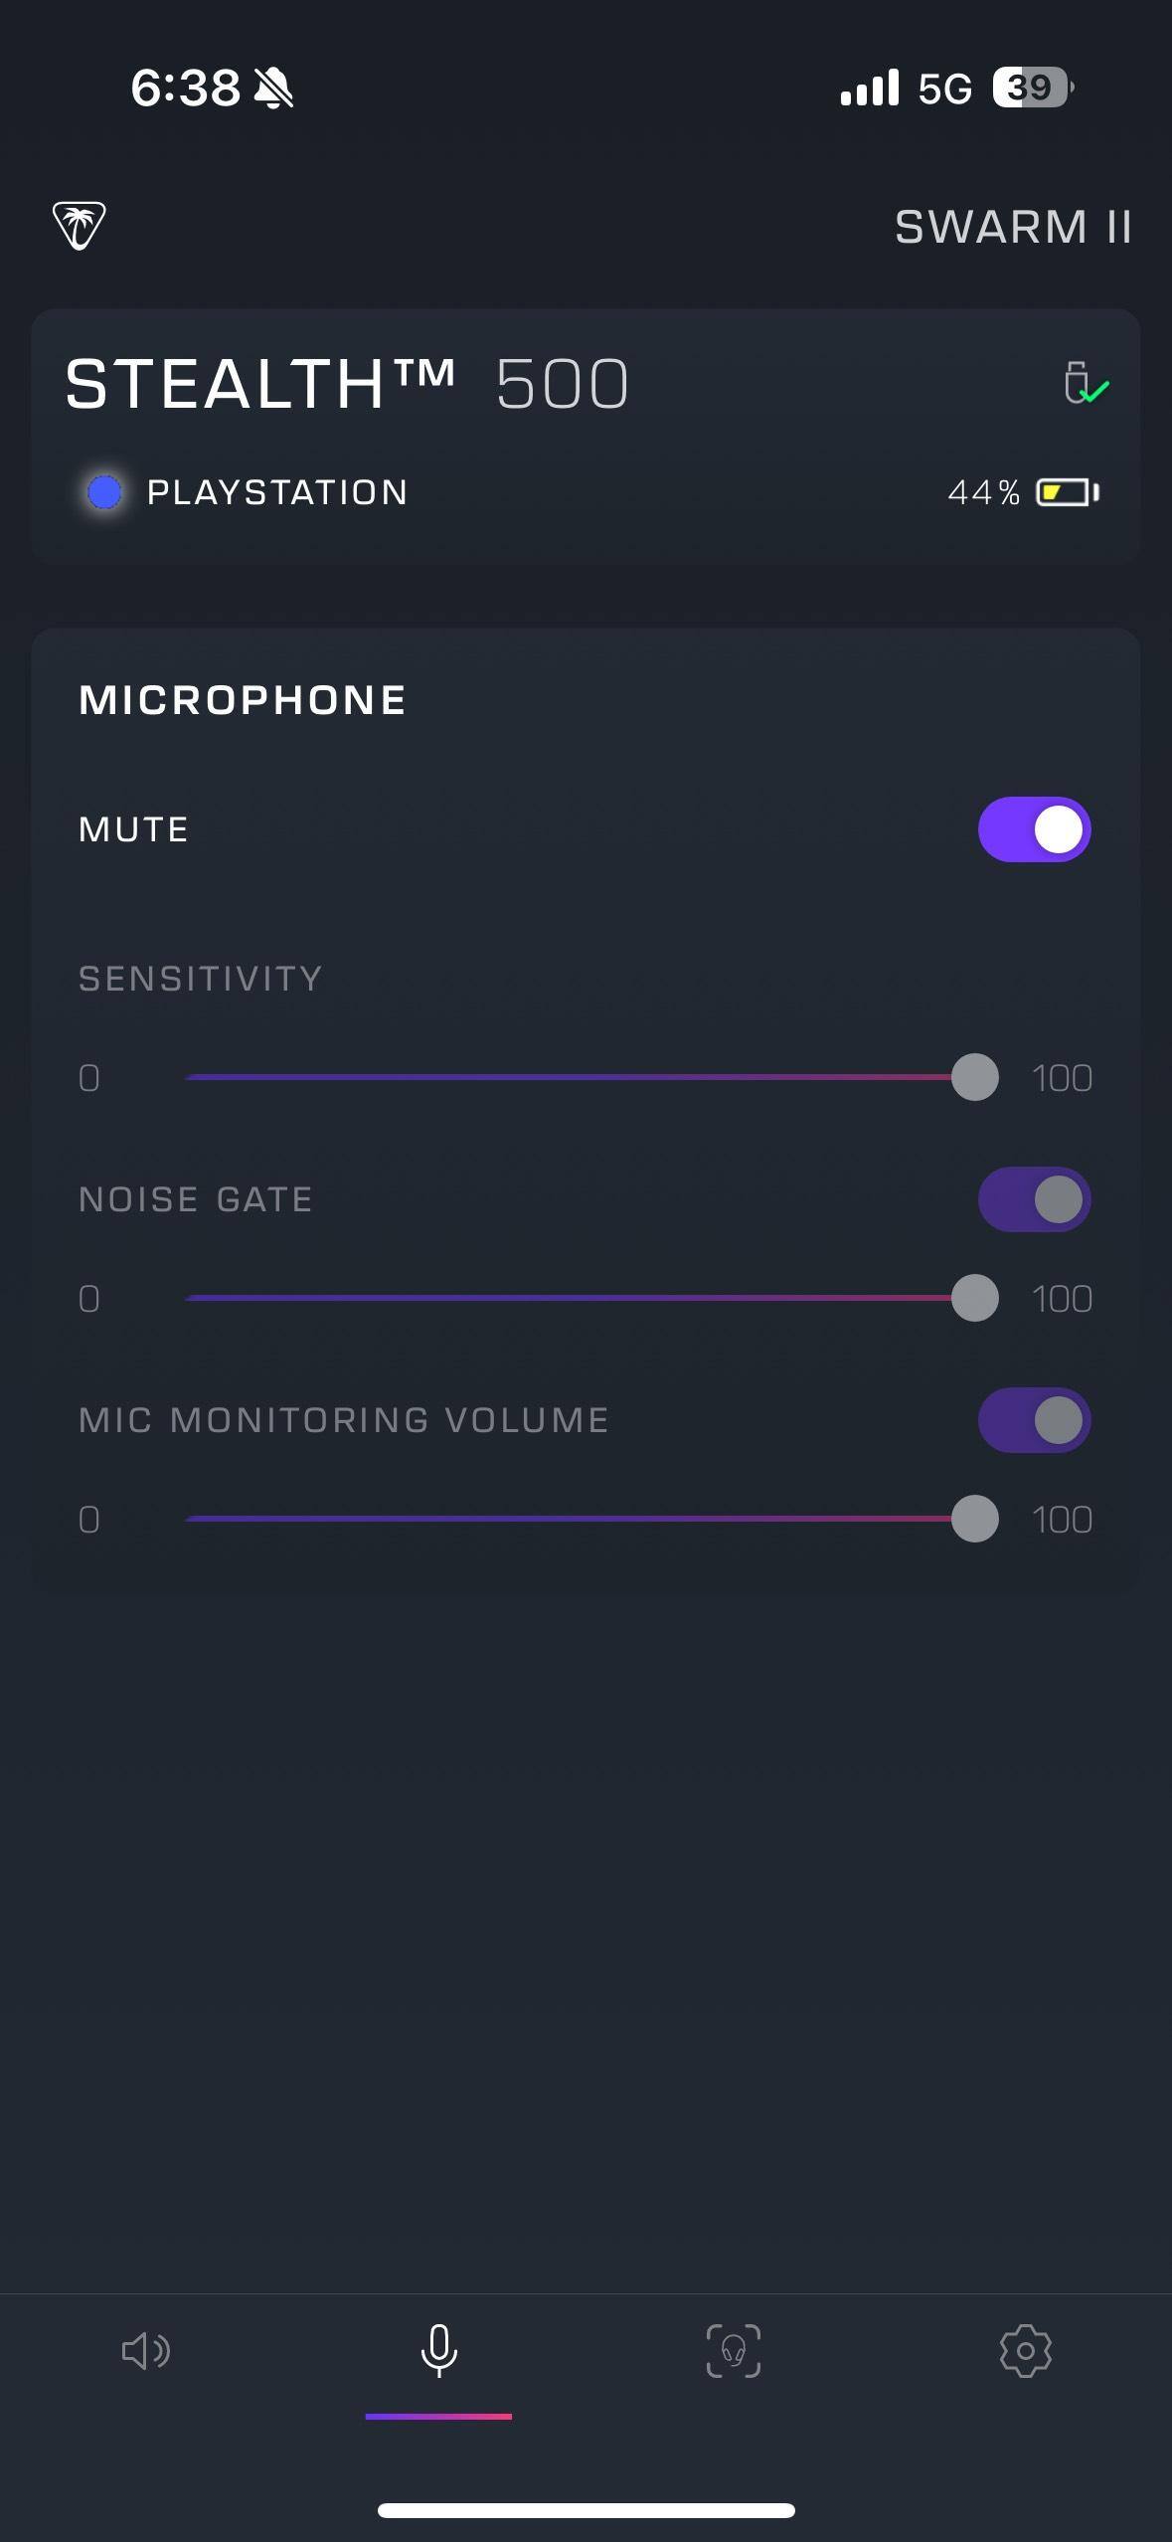This screenshot has width=1172, height=2542.
Task: Tap the PLAYSTATION mode label
Action: (277, 492)
